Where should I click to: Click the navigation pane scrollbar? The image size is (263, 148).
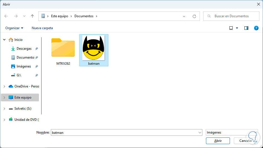click(x=41, y=76)
